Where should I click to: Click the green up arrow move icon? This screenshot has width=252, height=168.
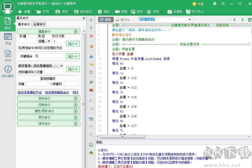pyautogui.click(x=91, y=27)
